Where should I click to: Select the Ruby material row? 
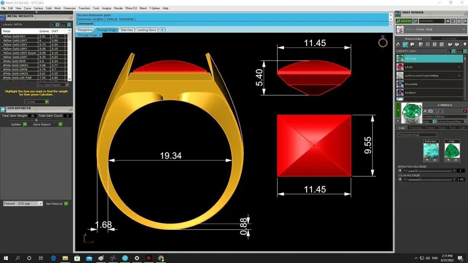coord(430,67)
